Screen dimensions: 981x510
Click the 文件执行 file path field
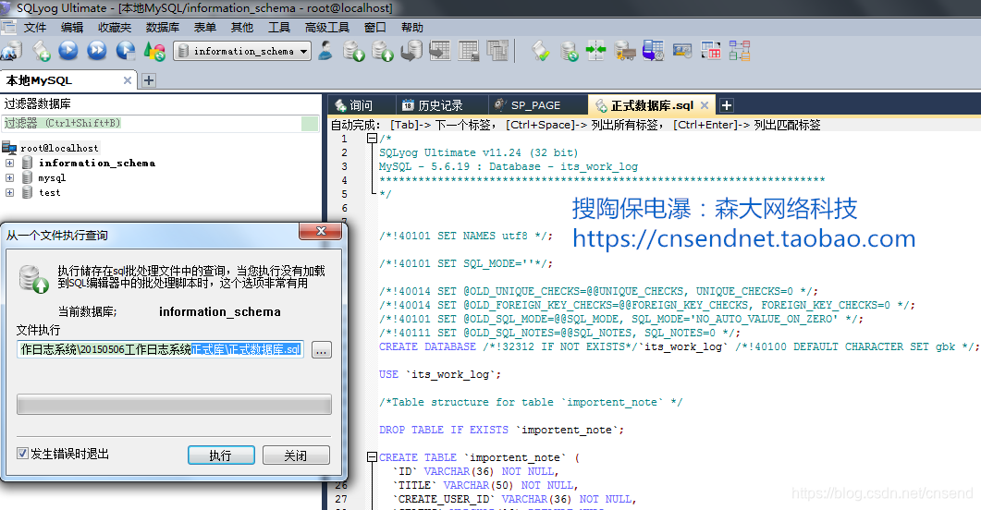click(x=161, y=349)
